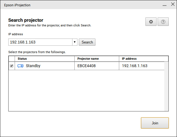177x137 pixels.
Task: Sort by the Projector name column header
Action: coord(97,59)
